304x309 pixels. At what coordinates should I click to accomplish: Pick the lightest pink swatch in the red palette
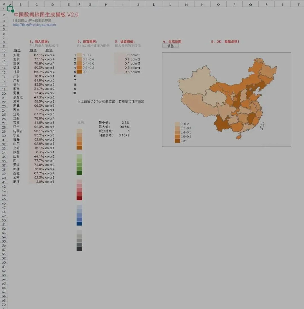(79, 182)
